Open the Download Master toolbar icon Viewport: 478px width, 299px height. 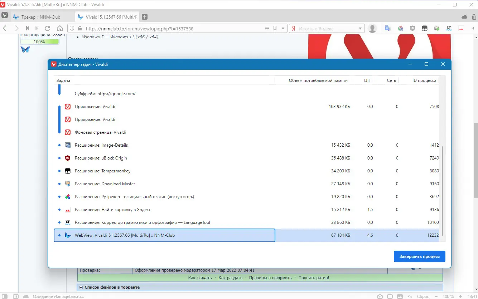click(x=437, y=28)
